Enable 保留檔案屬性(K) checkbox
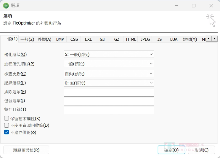220x158 pixels. pyautogui.click(x=7, y=118)
